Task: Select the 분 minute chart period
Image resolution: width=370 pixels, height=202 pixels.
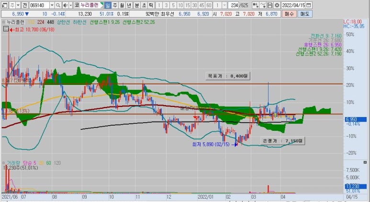Action: click(137, 5)
